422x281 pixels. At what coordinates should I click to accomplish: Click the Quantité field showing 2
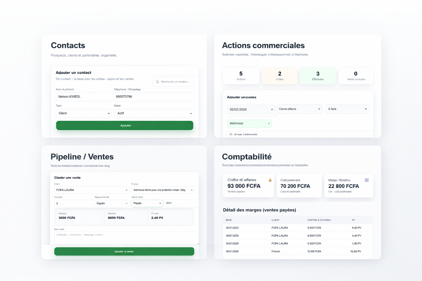(x=74, y=203)
